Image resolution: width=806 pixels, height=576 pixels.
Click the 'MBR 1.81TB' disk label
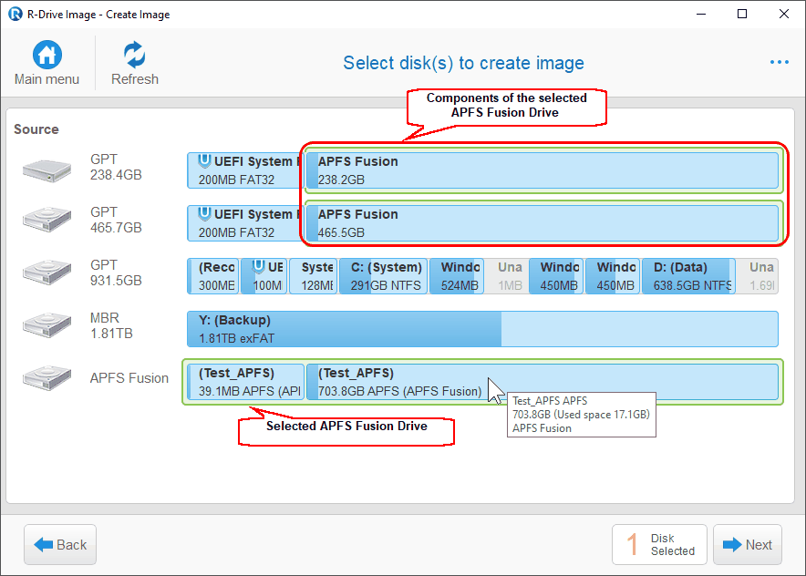click(111, 325)
